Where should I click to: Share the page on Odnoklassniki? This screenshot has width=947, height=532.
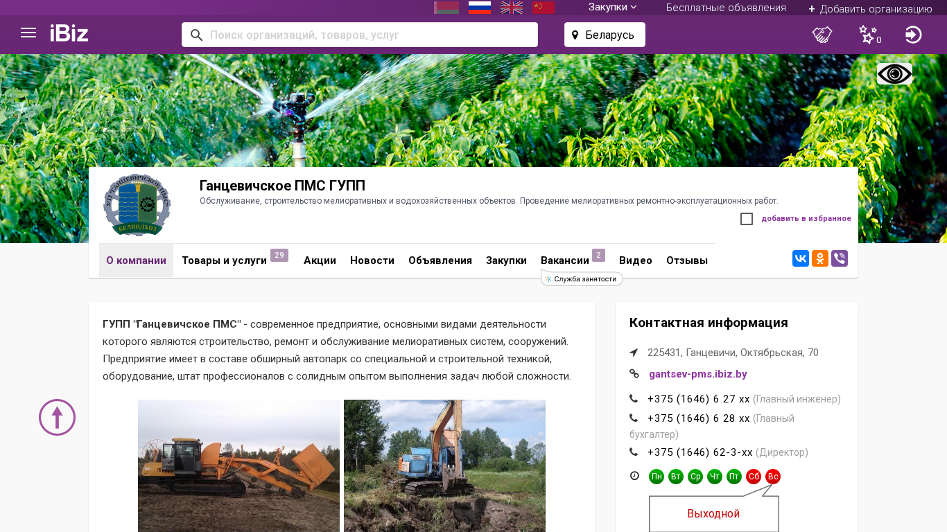coord(820,258)
